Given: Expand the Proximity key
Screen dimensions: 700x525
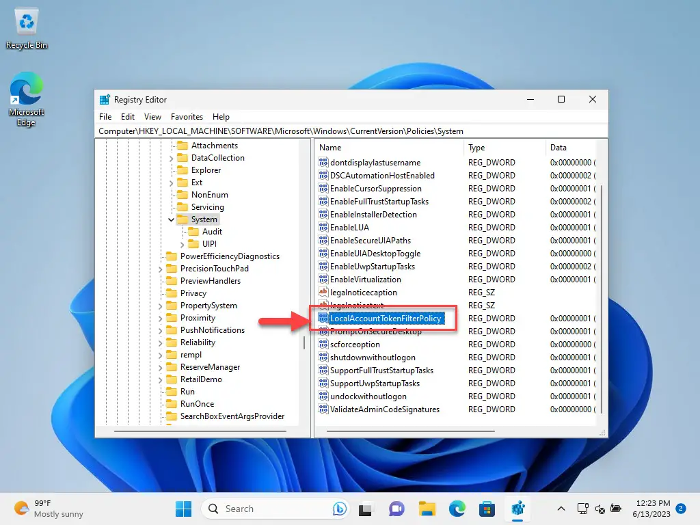Looking at the screenshot, I should (160, 319).
